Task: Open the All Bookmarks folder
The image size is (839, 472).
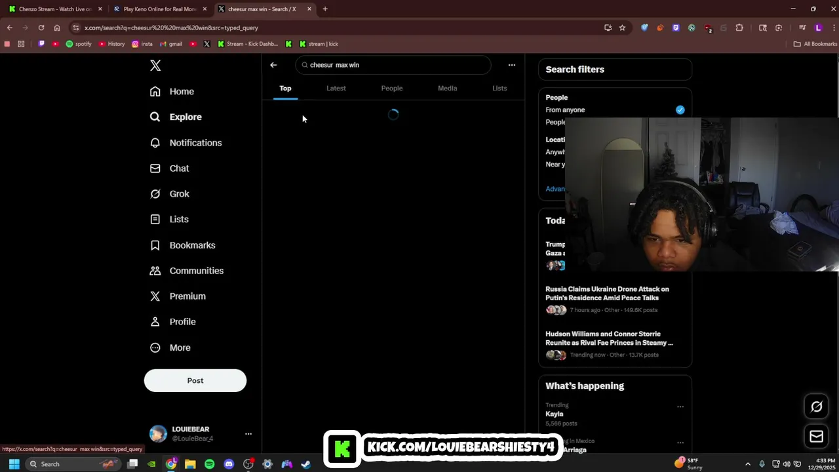Action: (815, 44)
